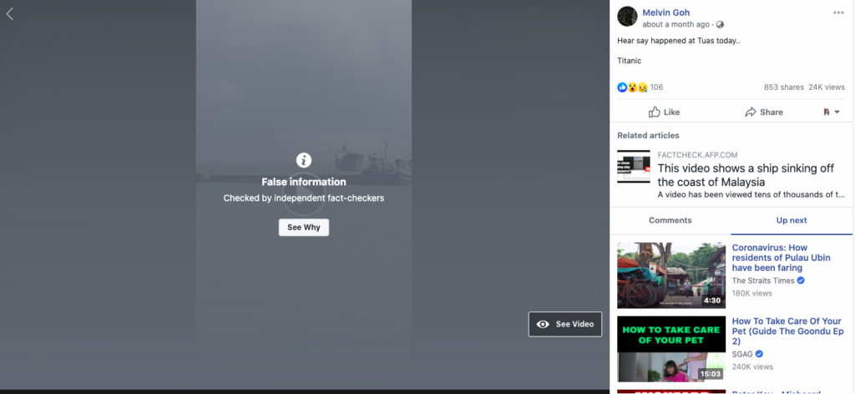Click the reaction emojis beside 106
The height and width of the screenshot is (394, 855).
click(632, 87)
